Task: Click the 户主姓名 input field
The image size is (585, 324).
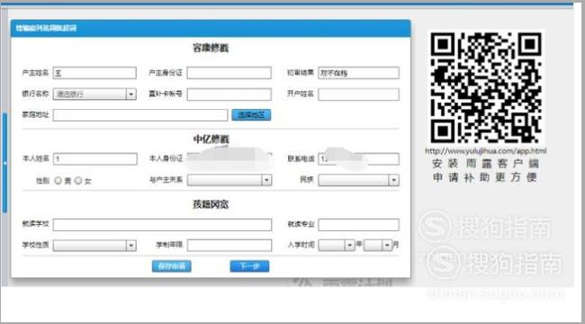Action: tap(94, 73)
